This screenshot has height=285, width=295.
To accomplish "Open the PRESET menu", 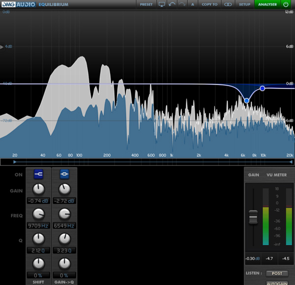I will tap(146, 4).
